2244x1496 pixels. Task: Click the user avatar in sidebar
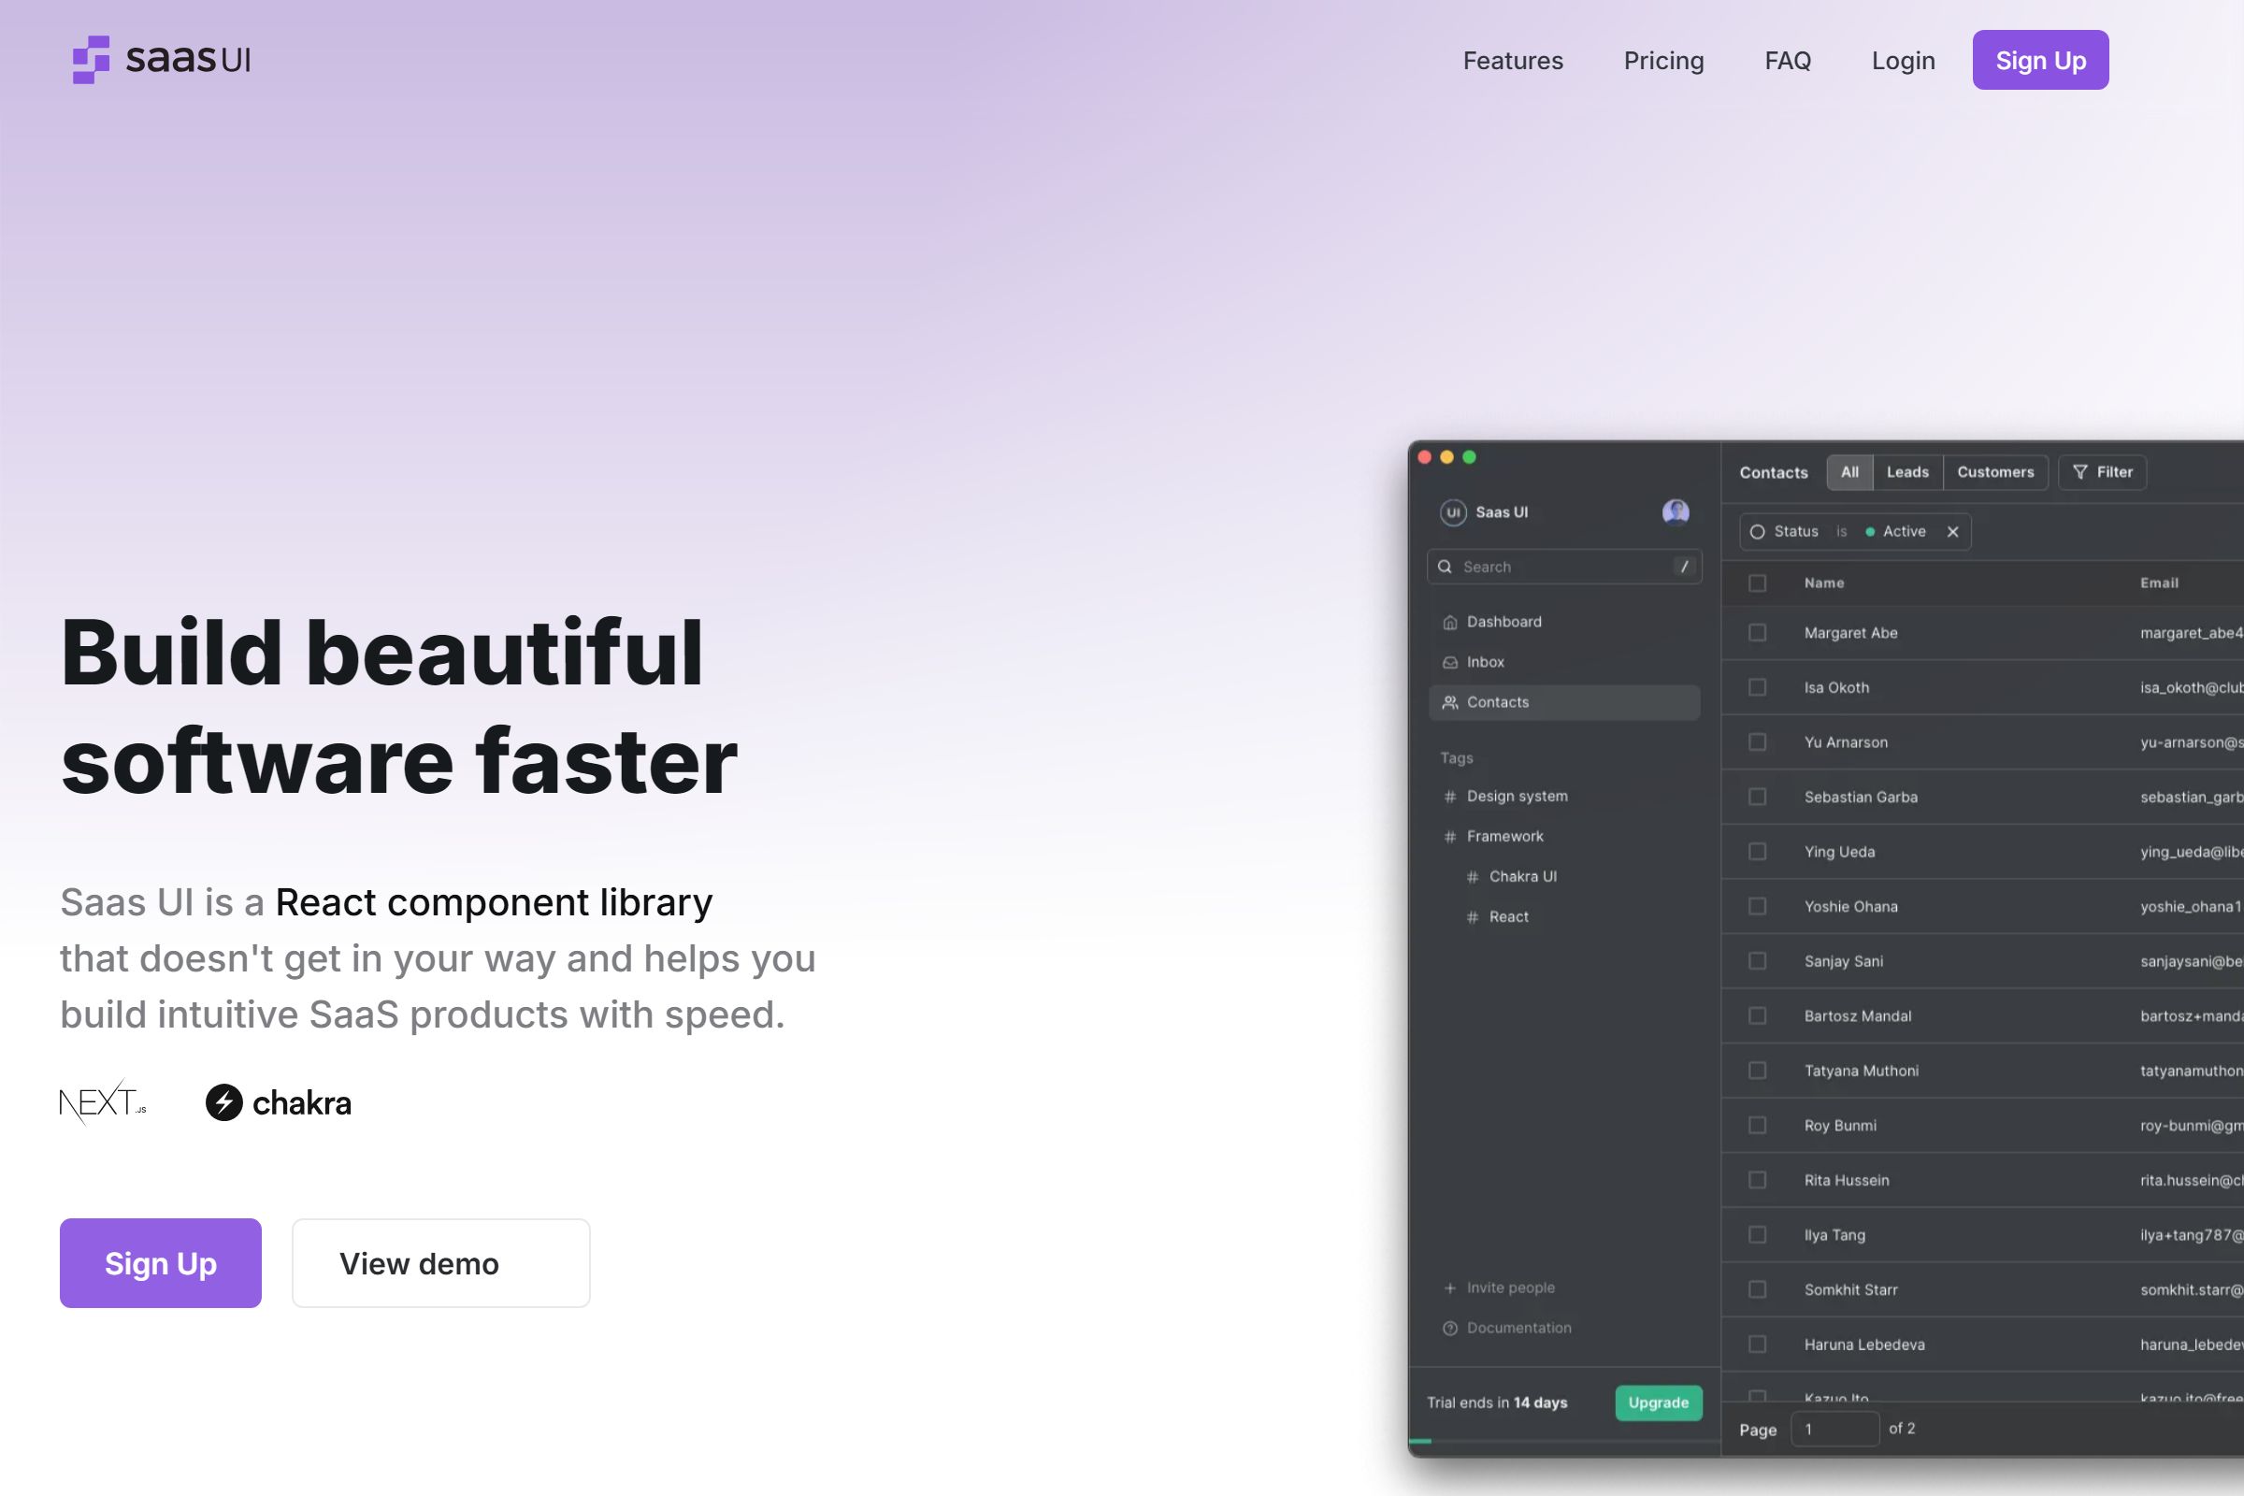(1676, 512)
